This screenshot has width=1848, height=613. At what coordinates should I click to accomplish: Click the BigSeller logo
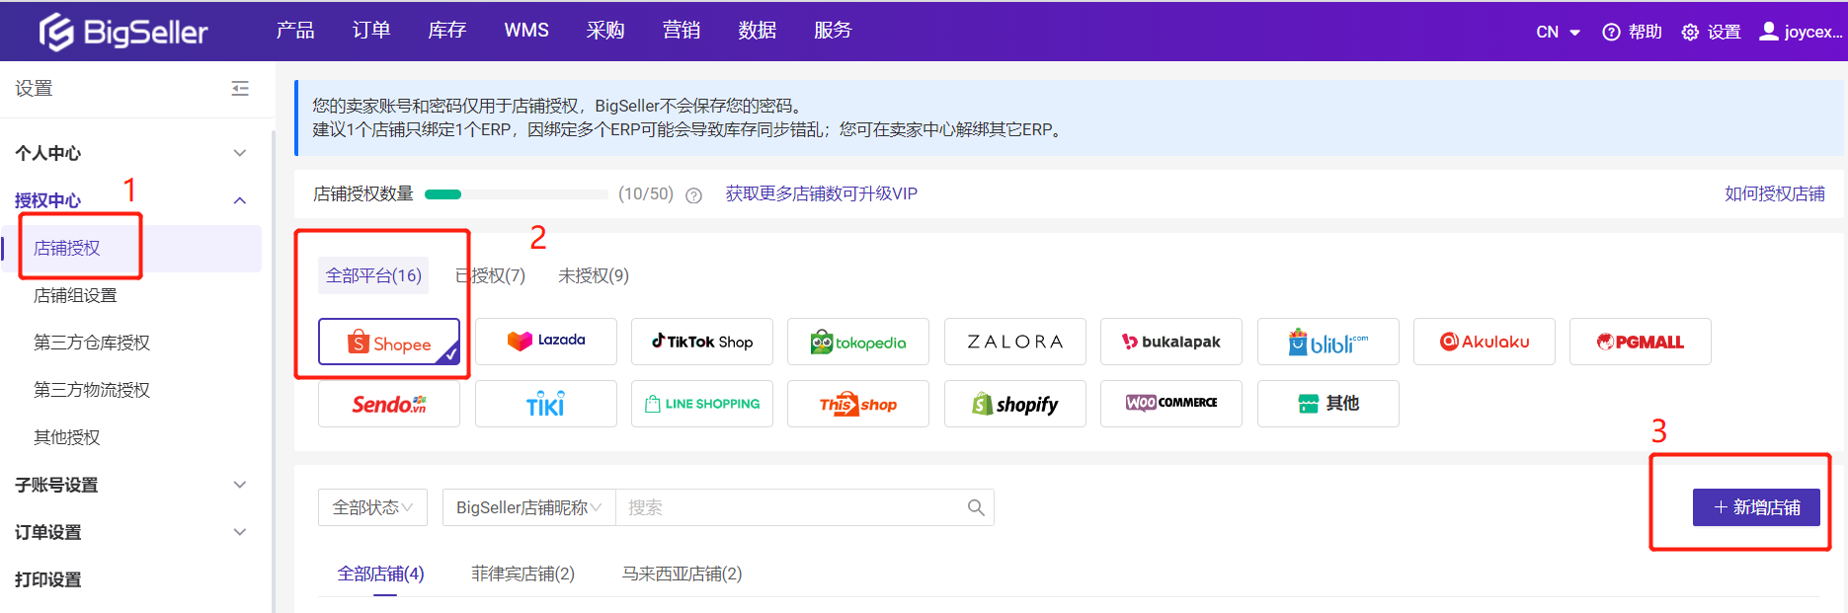(x=123, y=32)
